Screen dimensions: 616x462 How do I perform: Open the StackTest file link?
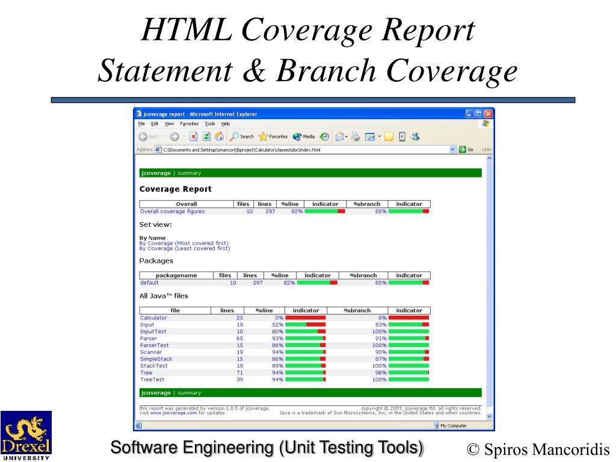coord(153,366)
